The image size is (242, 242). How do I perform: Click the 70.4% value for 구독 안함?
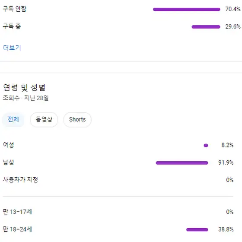point(233,9)
